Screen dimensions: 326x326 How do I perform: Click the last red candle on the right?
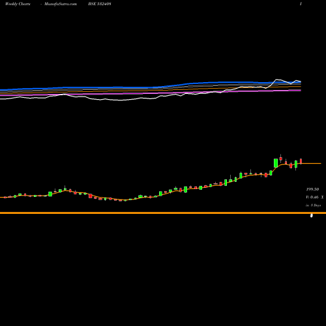click(x=301, y=161)
